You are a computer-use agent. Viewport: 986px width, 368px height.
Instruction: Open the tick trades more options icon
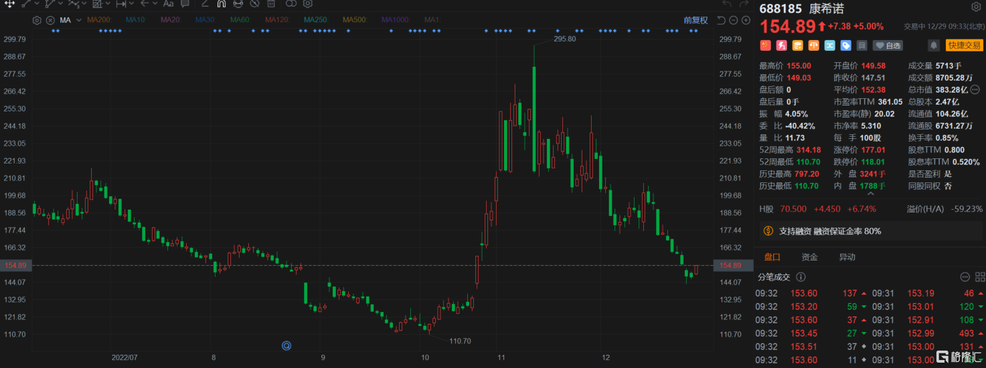[965, 277]
